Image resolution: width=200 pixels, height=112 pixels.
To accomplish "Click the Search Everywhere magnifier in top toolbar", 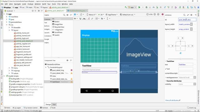I will coord(195,7).
